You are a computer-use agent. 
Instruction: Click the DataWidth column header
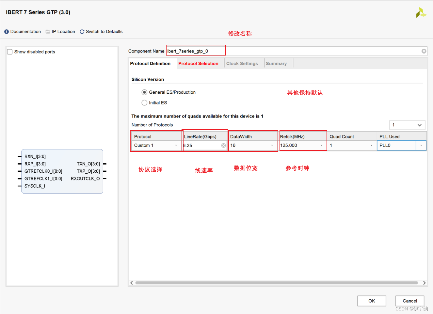pyautogui.click(x=253, y=136)
